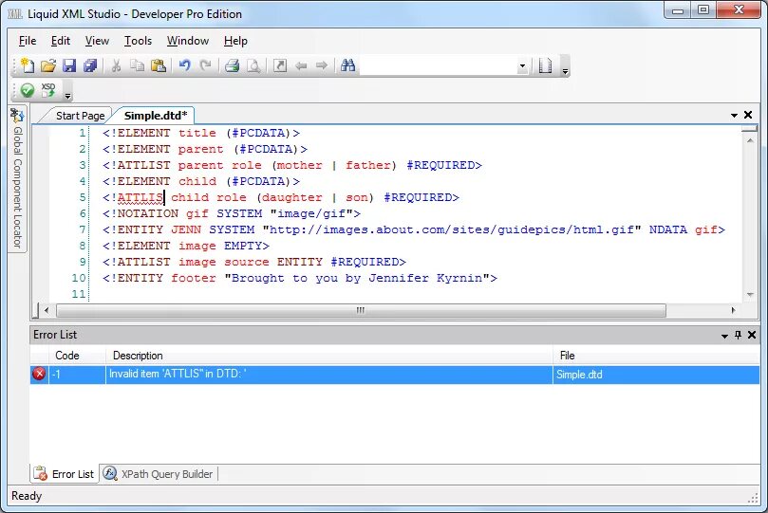768x513 pixels.
Task: Navigate forward with the right arrow
Action: point(321,65)
